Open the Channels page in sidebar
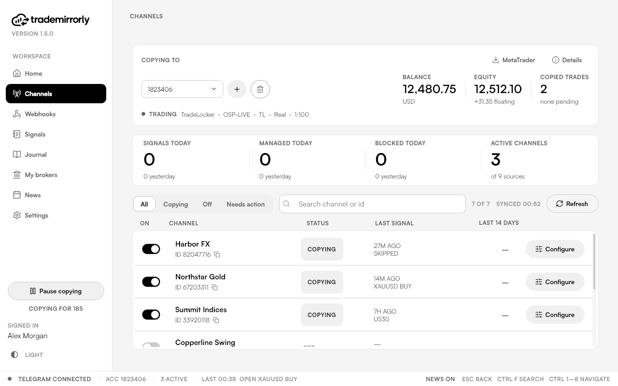 [x=56, y=94]
